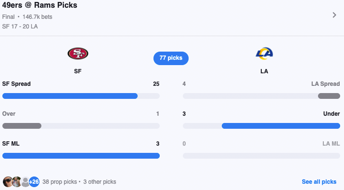Open the 49ers @ Rams Picks title

[x=40, y=5]
